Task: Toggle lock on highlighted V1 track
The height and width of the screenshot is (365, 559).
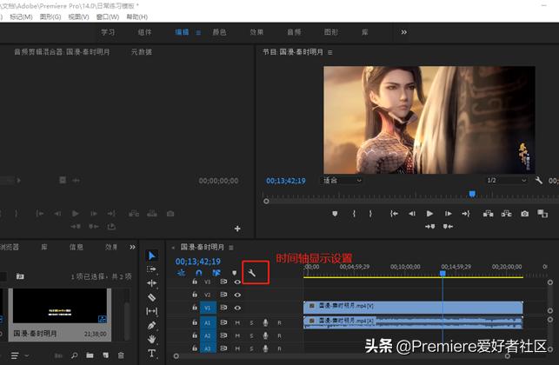Action: pyautogui.click(x=195, y=307)
